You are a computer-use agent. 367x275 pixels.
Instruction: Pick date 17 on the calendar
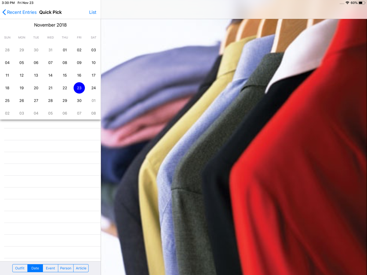[94, 75]
